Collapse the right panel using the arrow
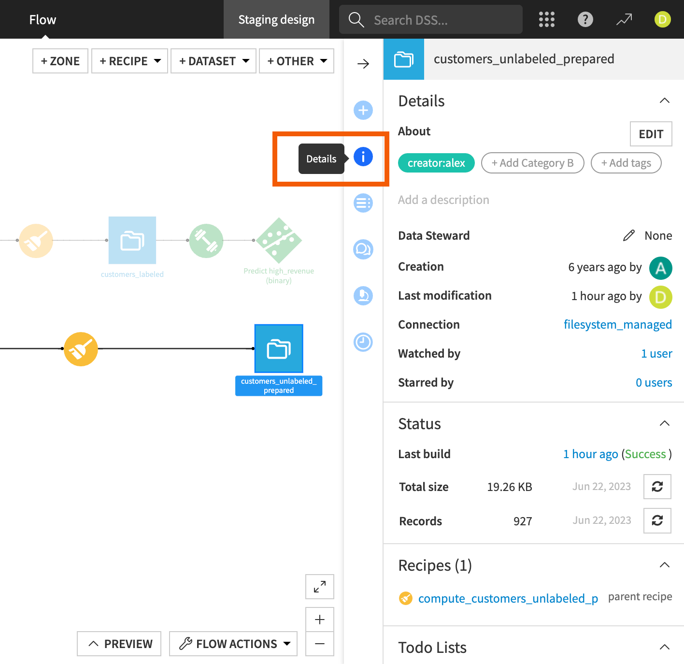 [x=363, y=64]
